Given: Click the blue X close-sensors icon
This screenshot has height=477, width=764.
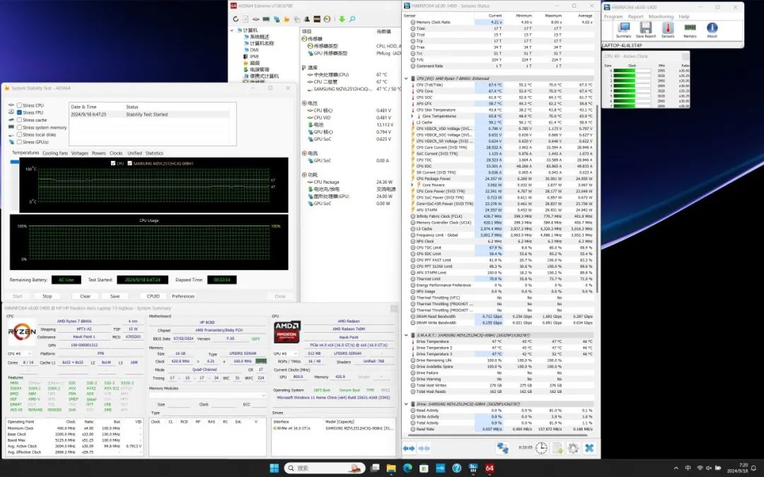Looking at the screenshot, I should click(589, 448).
